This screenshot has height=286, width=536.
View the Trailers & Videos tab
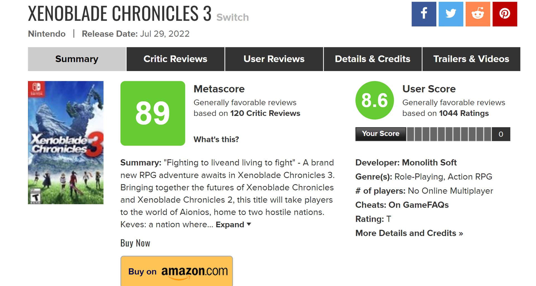(x=471, y=59)
